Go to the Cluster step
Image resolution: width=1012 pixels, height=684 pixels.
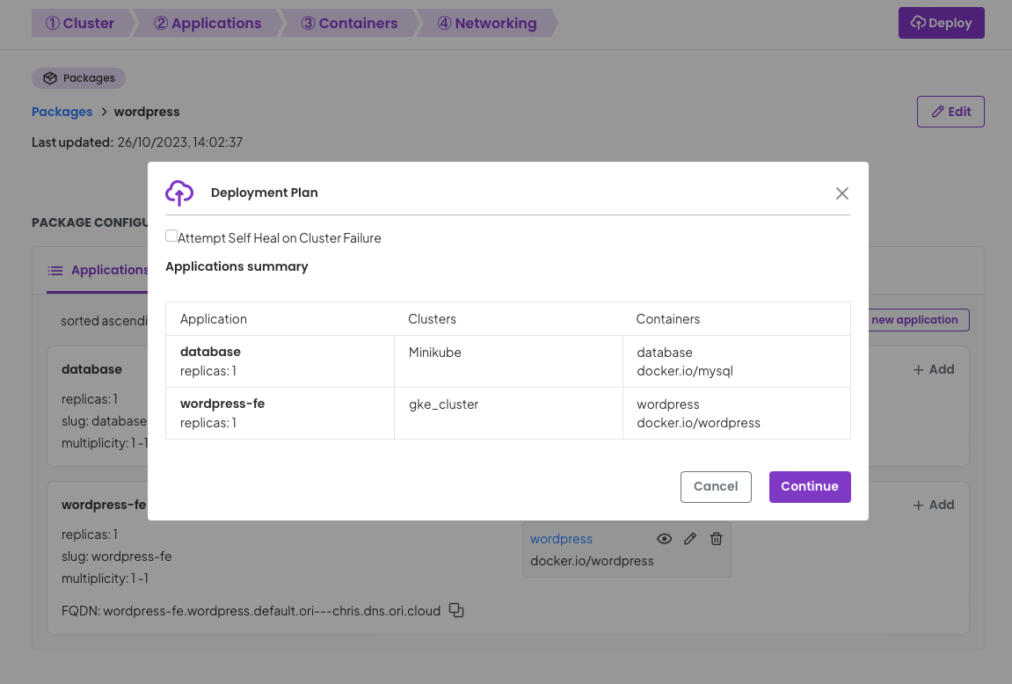(80, 23)
